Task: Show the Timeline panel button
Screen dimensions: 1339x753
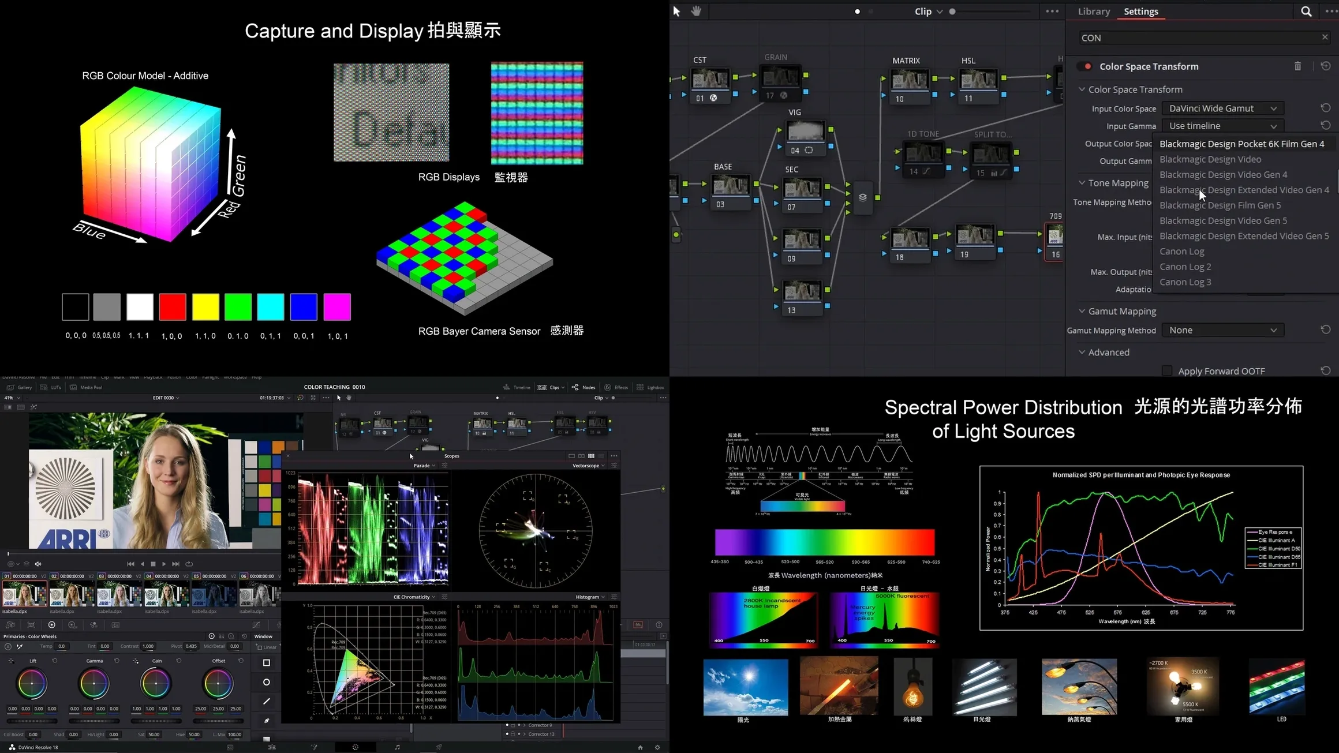Action: click(517, 387)
